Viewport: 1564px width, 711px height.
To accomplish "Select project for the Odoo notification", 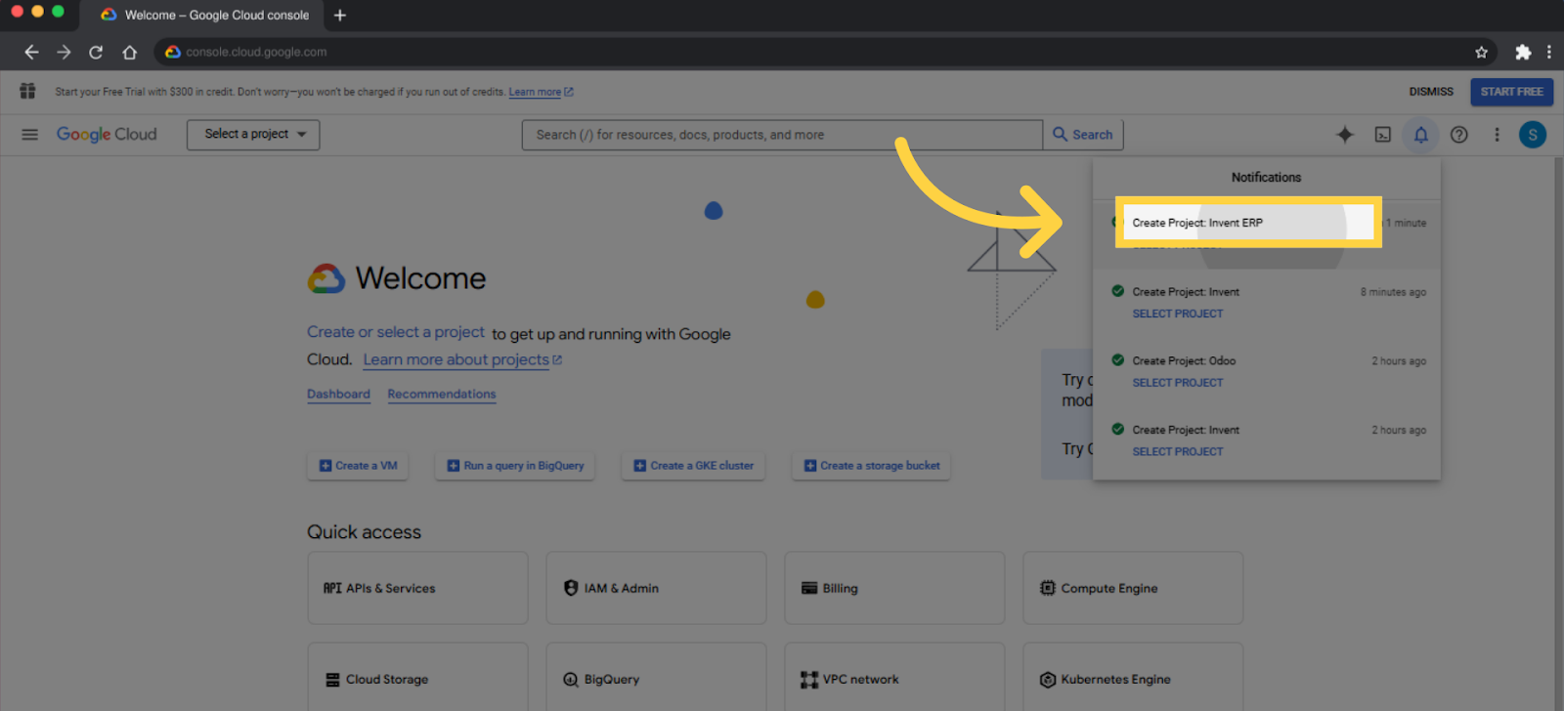I will pyautogui.click(x=1178, y=383).
